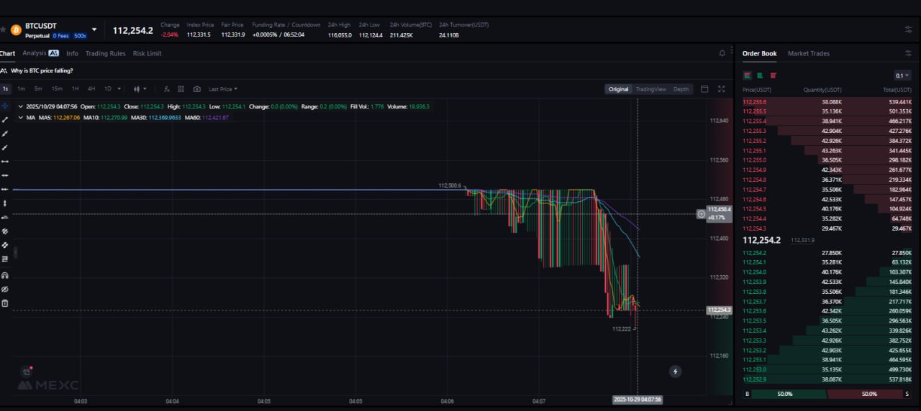The width and height of the screenshot is (921, 411).
Task: Expand the BTCUSDT pair selector arrow
Action: click(x=94, y=29)
